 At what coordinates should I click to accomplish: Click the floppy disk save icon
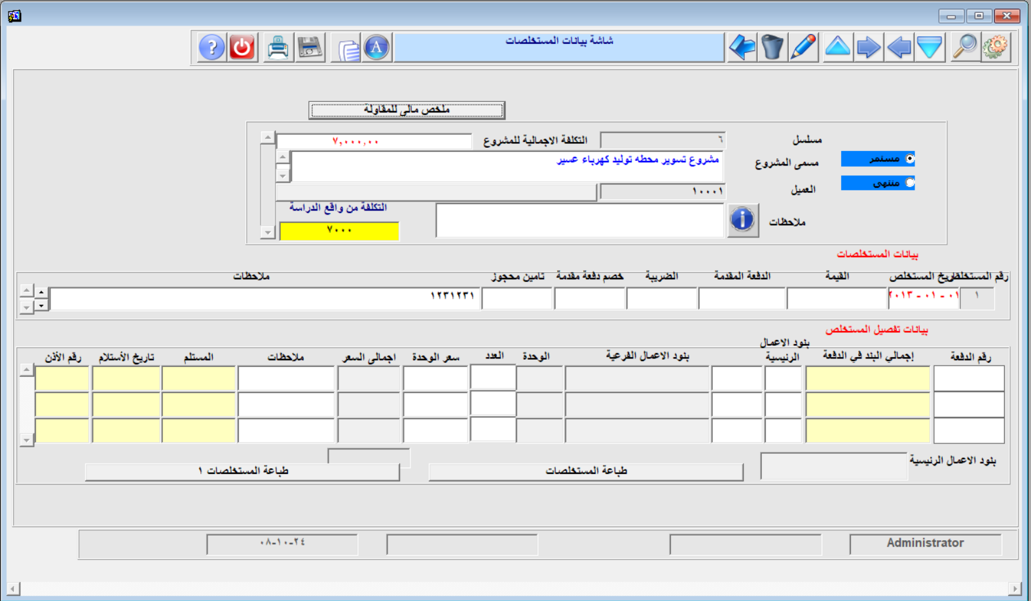tap(310, 48)
